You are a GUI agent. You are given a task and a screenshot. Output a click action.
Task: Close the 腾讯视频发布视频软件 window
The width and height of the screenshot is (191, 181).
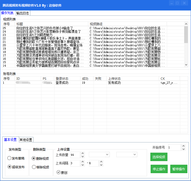(184, 3)
